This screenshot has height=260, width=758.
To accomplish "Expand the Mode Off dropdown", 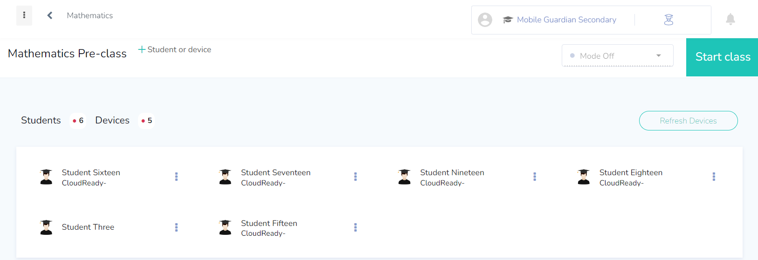I will (x=617, y=55).
